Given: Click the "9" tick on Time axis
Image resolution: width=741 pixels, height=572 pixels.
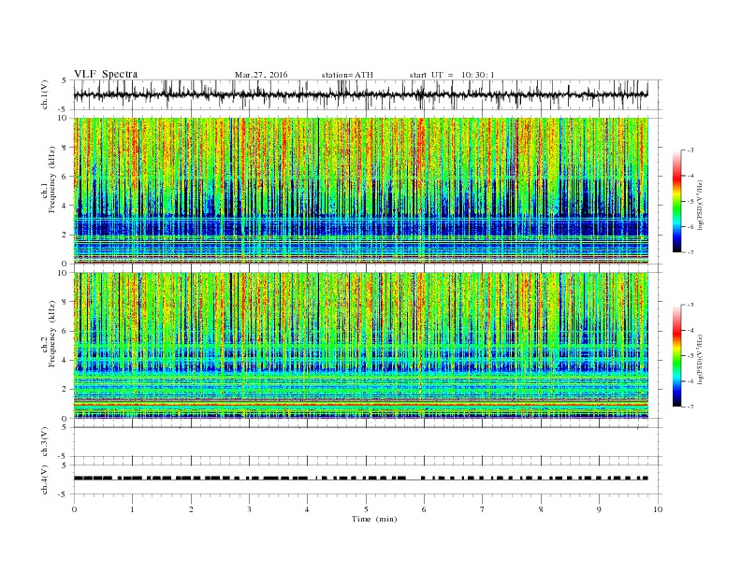Looking at the screenshot, I should (599, 509).
